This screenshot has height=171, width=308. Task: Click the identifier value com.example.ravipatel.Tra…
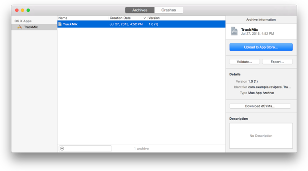pos(269,87)
